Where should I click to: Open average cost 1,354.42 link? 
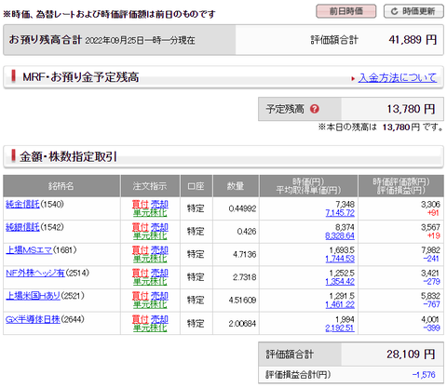340,282
